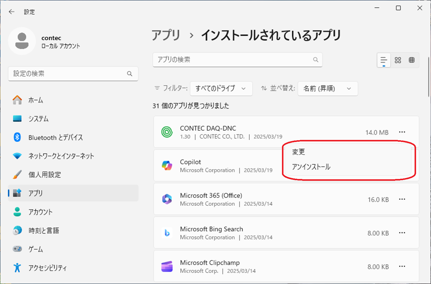Maximize the 設定 window
This screenshot has height=284, width=431.
click(x=398, y=8)
